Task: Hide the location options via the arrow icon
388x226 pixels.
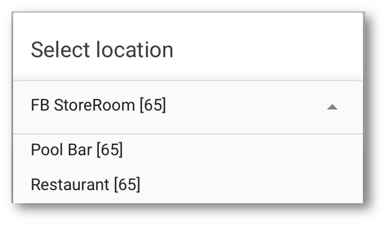Action: (x=332, y=108)
